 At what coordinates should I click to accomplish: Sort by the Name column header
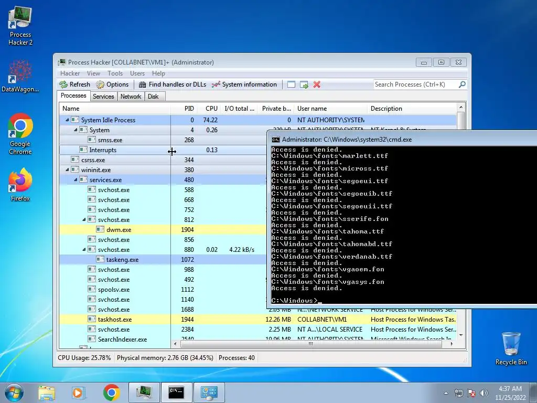tap(115, 109)
